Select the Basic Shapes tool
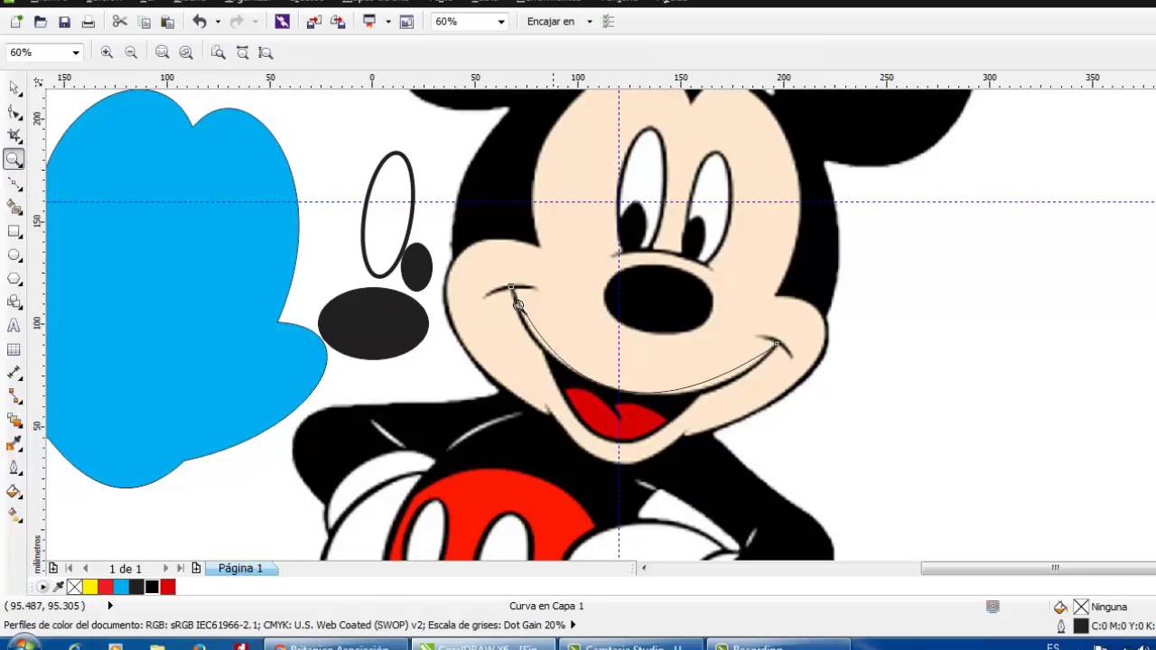Viewport: 1156px width, 650px height. point(14,302)
